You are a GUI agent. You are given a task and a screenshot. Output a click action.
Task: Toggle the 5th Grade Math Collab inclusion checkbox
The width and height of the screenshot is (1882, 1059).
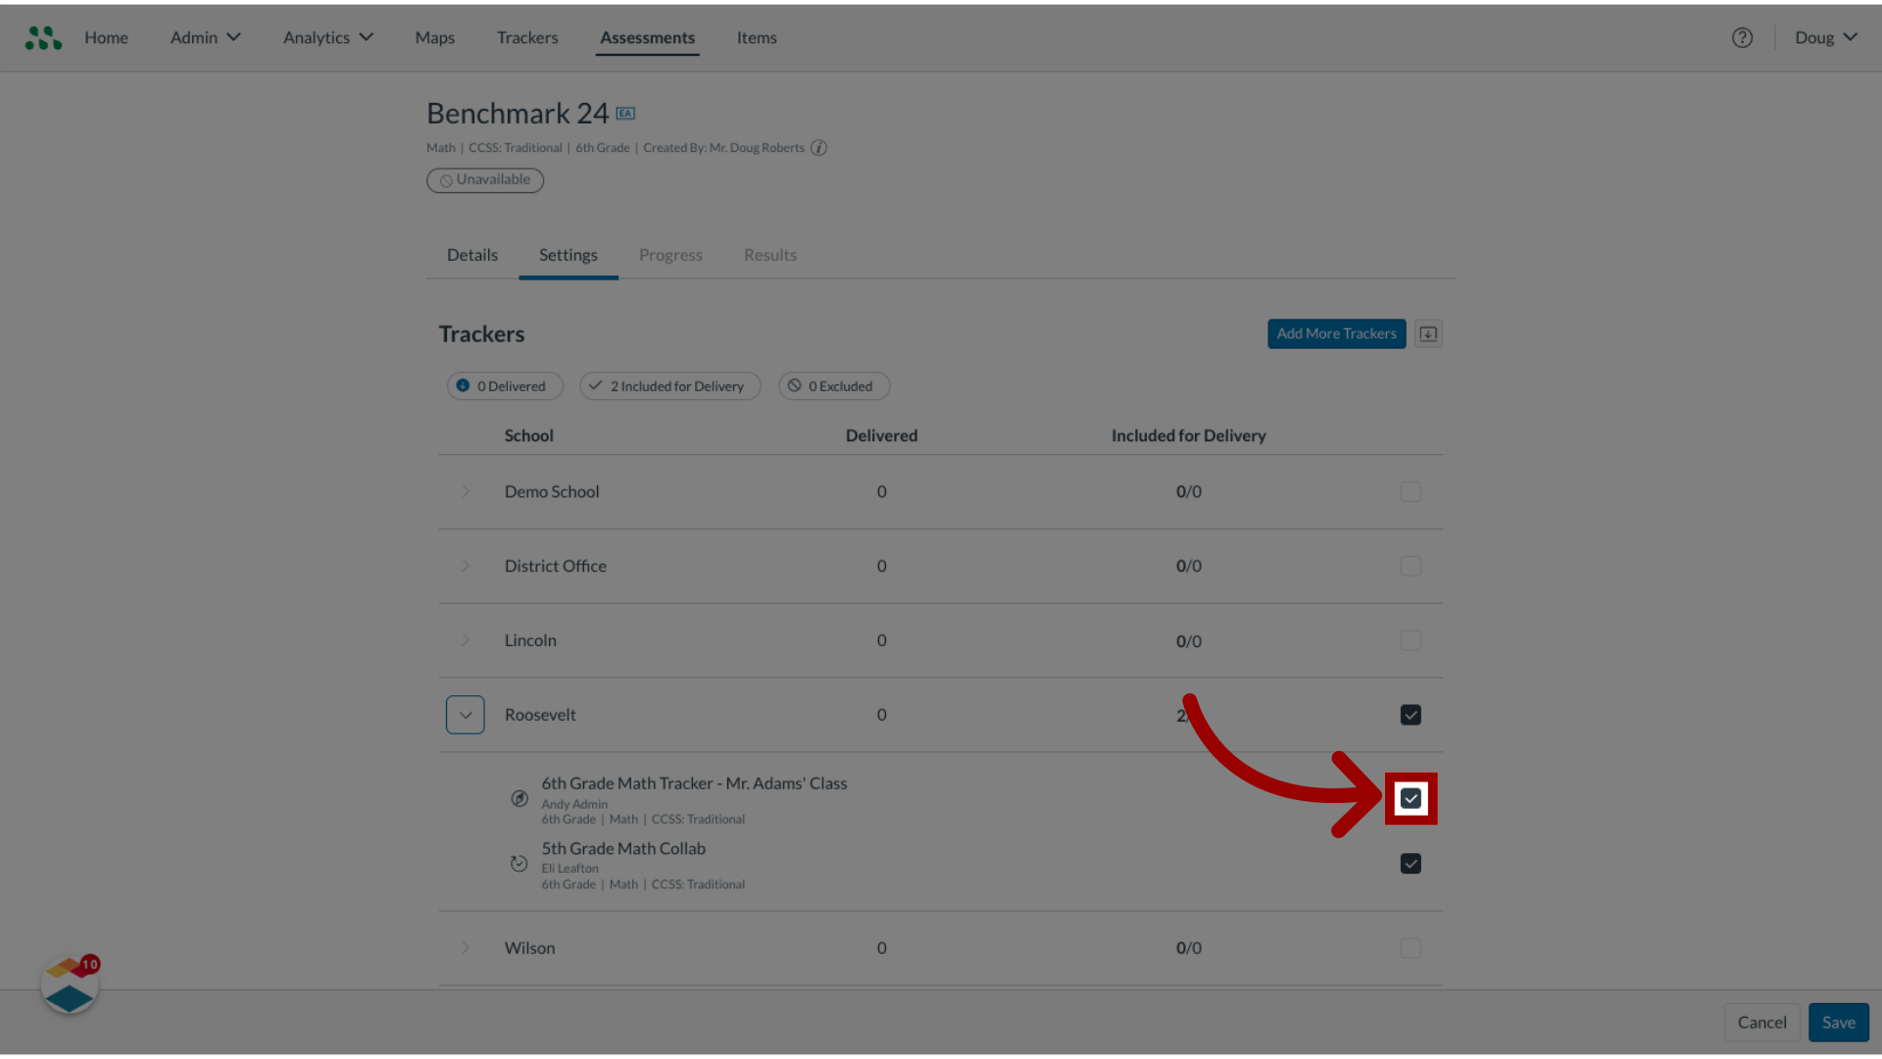[1411, 864]
